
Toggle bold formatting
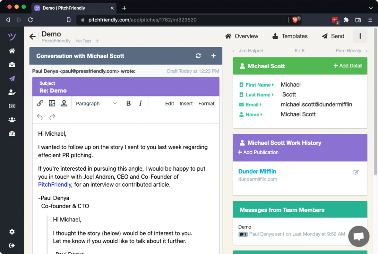(x=128, y=104)
